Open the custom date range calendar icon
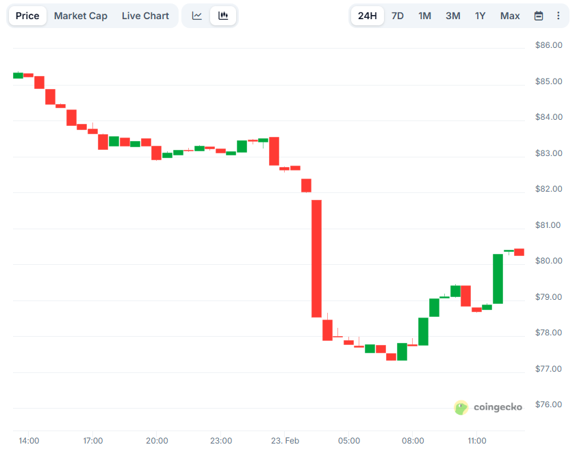The image size is (577, 449). (x=539, y=15)
